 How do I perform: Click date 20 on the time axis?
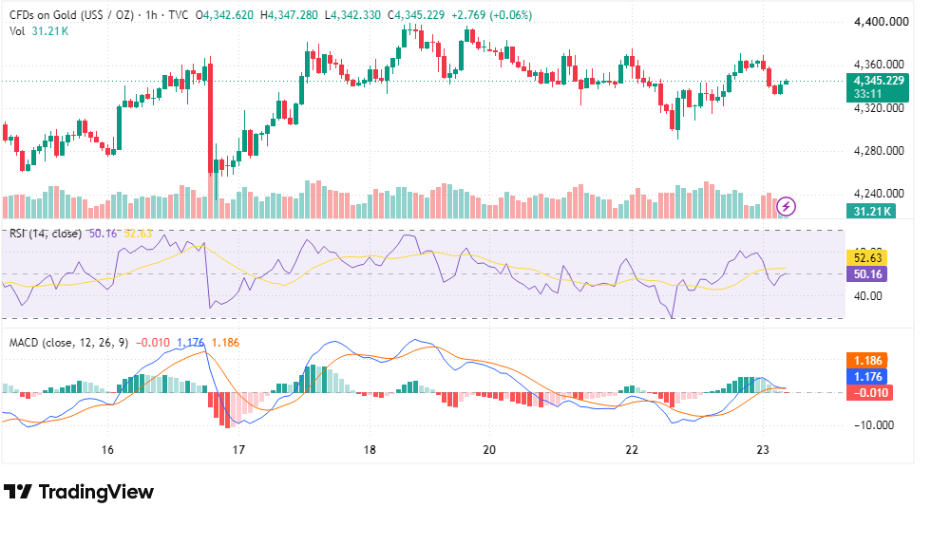point(489,449)
